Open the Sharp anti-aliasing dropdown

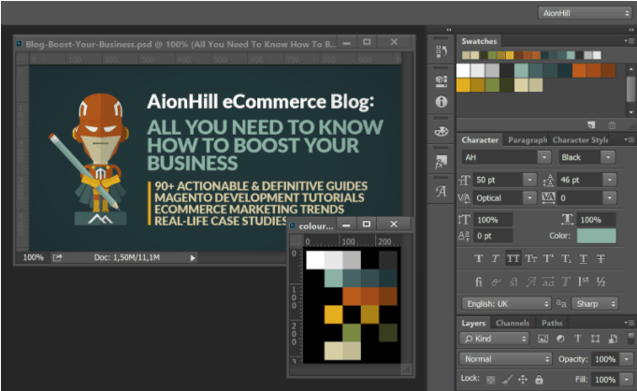(x=595, y=304)
